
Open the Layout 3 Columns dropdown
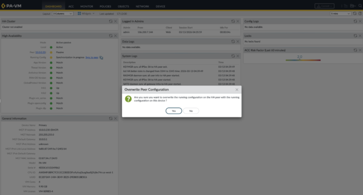pyautogui.click(x=63, y=13)
